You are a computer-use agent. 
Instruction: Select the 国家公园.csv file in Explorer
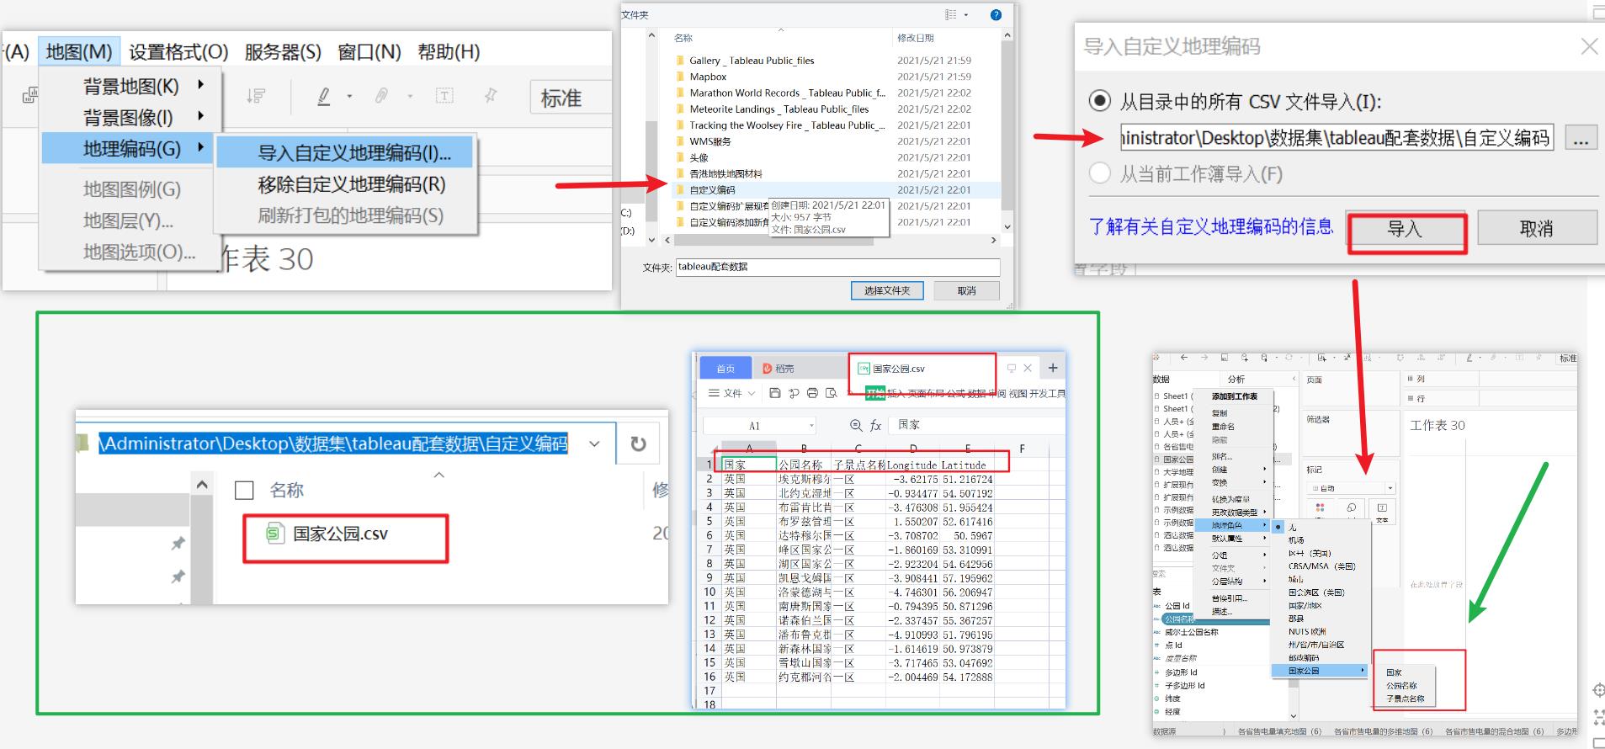click(327, 534)
